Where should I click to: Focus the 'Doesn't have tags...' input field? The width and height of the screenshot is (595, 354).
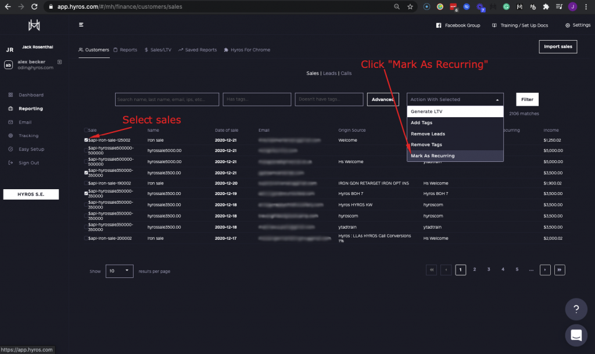[x=329, y=99]
